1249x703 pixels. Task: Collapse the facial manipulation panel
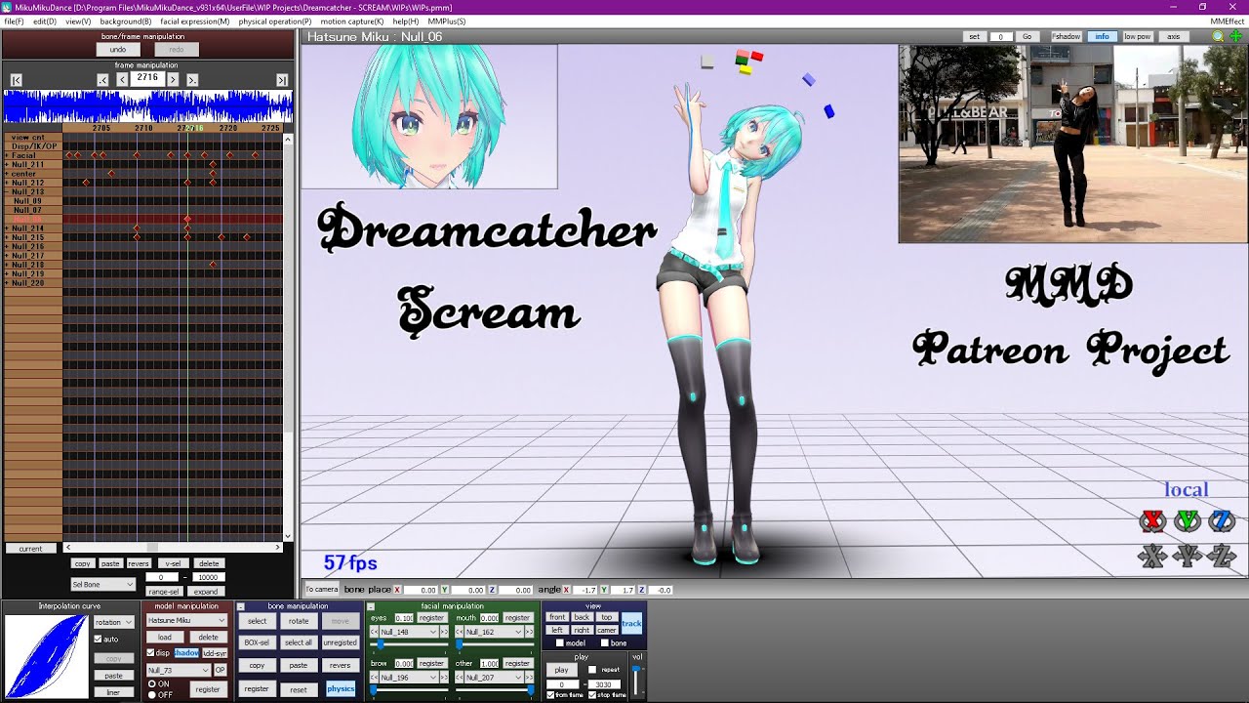(x=371, y=606)
